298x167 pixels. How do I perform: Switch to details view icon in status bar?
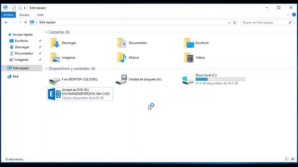[x=287, y=159]
